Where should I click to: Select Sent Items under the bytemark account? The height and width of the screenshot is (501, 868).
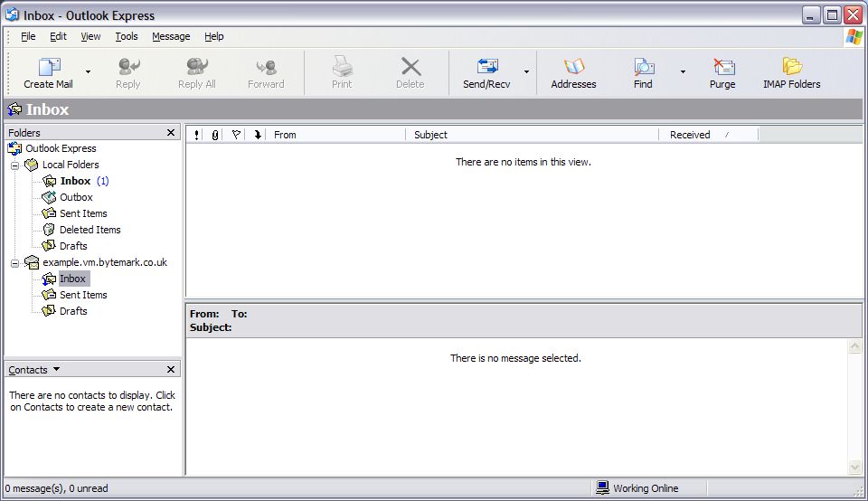click(x=83, y=295)
